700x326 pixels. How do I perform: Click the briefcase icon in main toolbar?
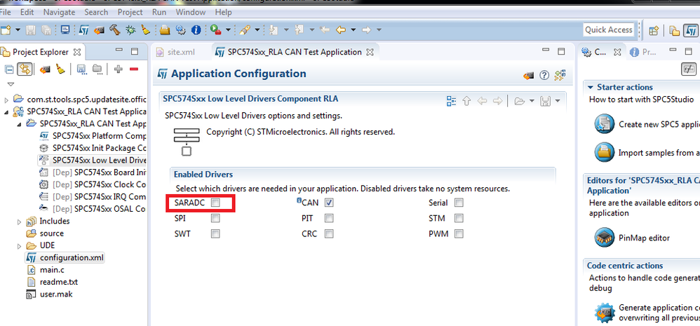(165, 30)
